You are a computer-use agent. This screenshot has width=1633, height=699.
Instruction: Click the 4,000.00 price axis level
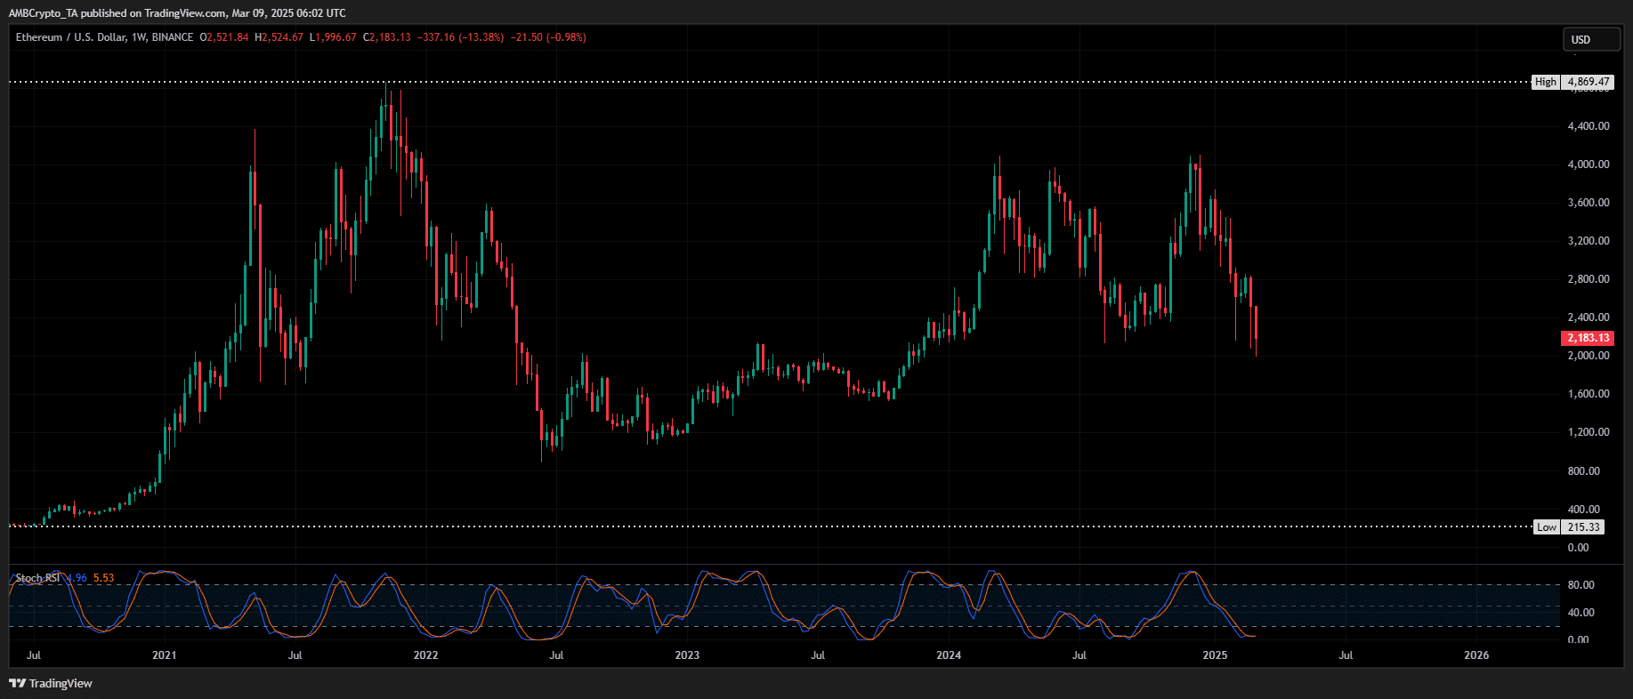[1589, 165]
